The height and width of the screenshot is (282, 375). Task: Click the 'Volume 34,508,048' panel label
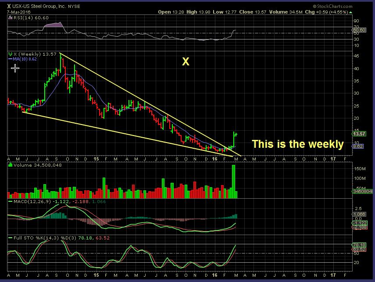(x=38, y=165)
